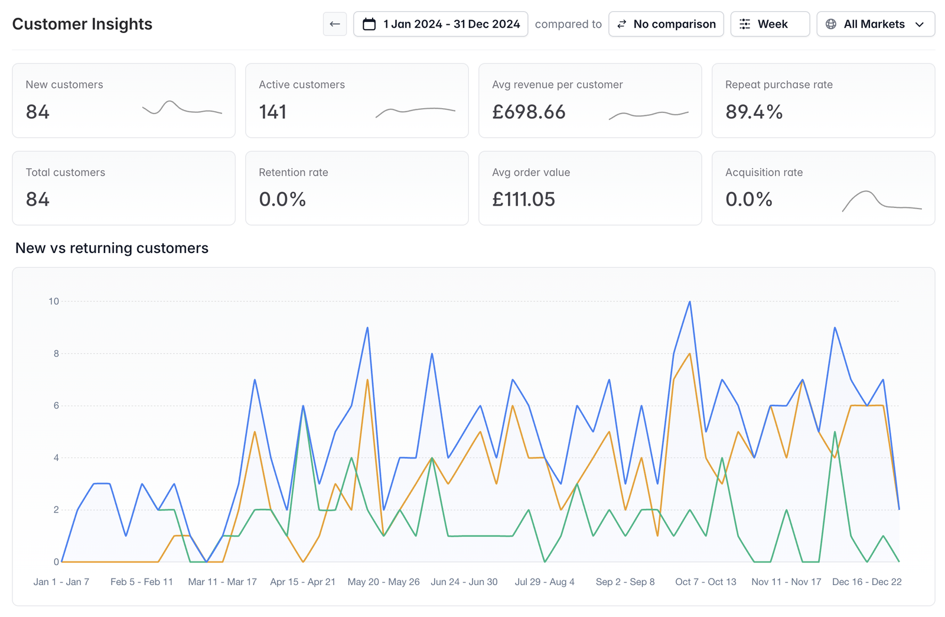Click the Avg order value card
945x617 pixels.
point(590,188)
